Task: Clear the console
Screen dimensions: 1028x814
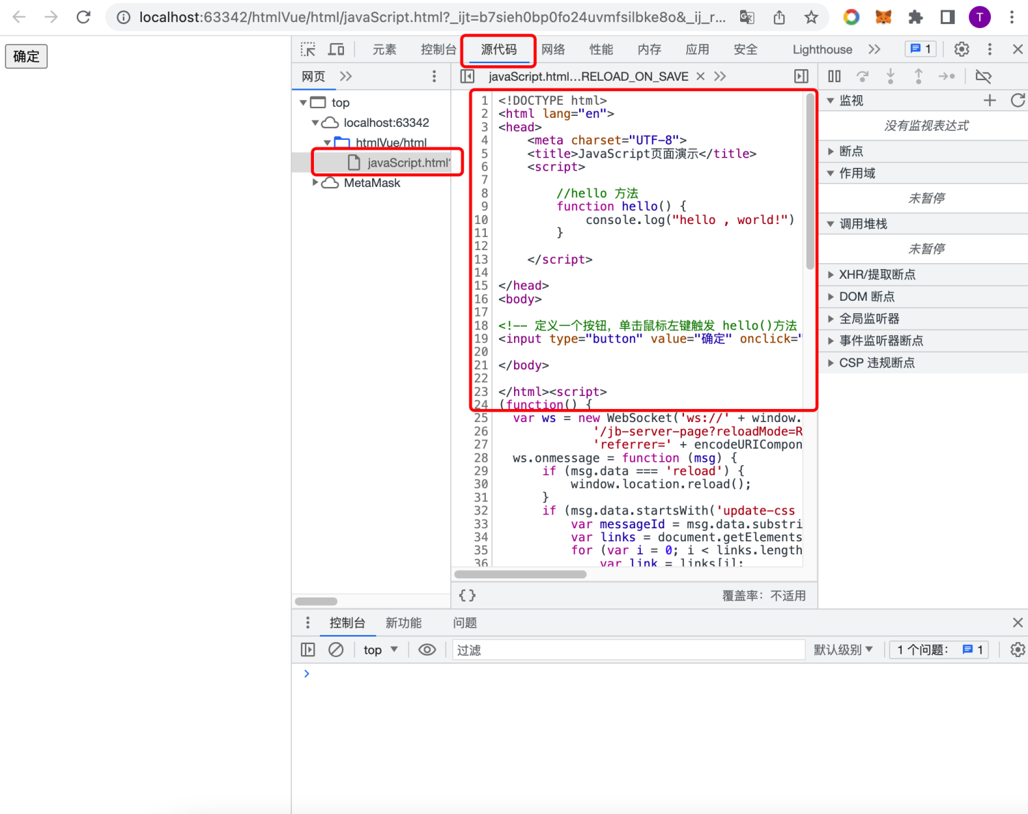Action: (x=336, y=650)
